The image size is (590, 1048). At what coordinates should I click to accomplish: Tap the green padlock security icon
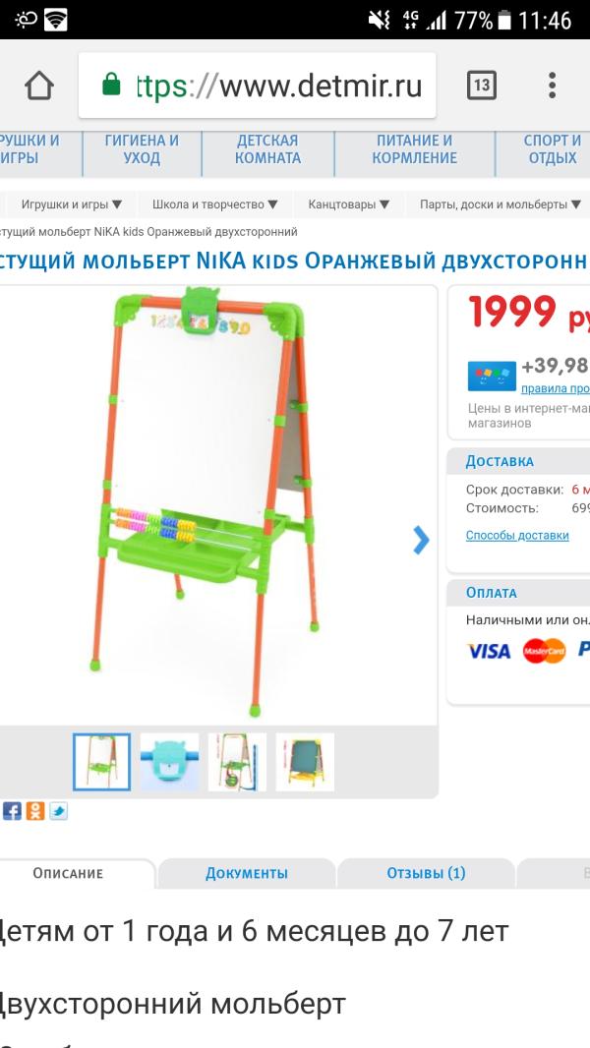(x=111, y=85)
